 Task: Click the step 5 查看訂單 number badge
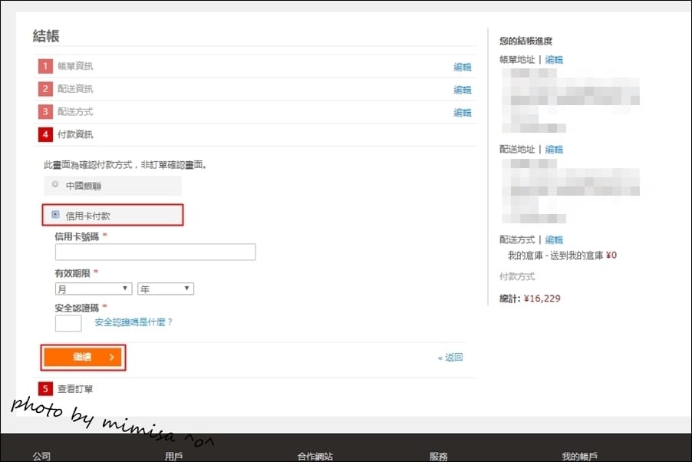pos(44,388)
